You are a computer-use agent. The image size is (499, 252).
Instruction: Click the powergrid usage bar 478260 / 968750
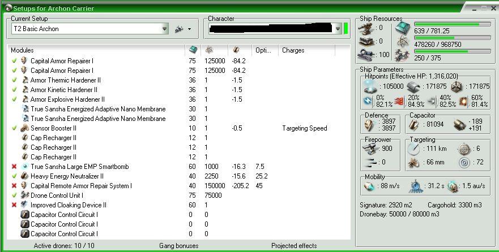pos(453,38)
